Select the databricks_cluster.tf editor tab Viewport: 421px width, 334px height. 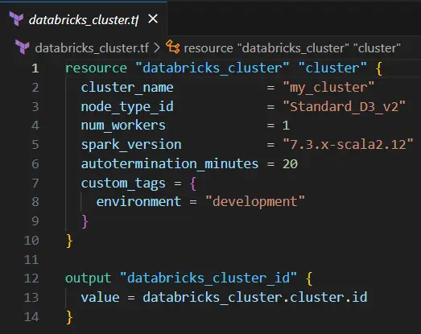(x=84, y=19)
